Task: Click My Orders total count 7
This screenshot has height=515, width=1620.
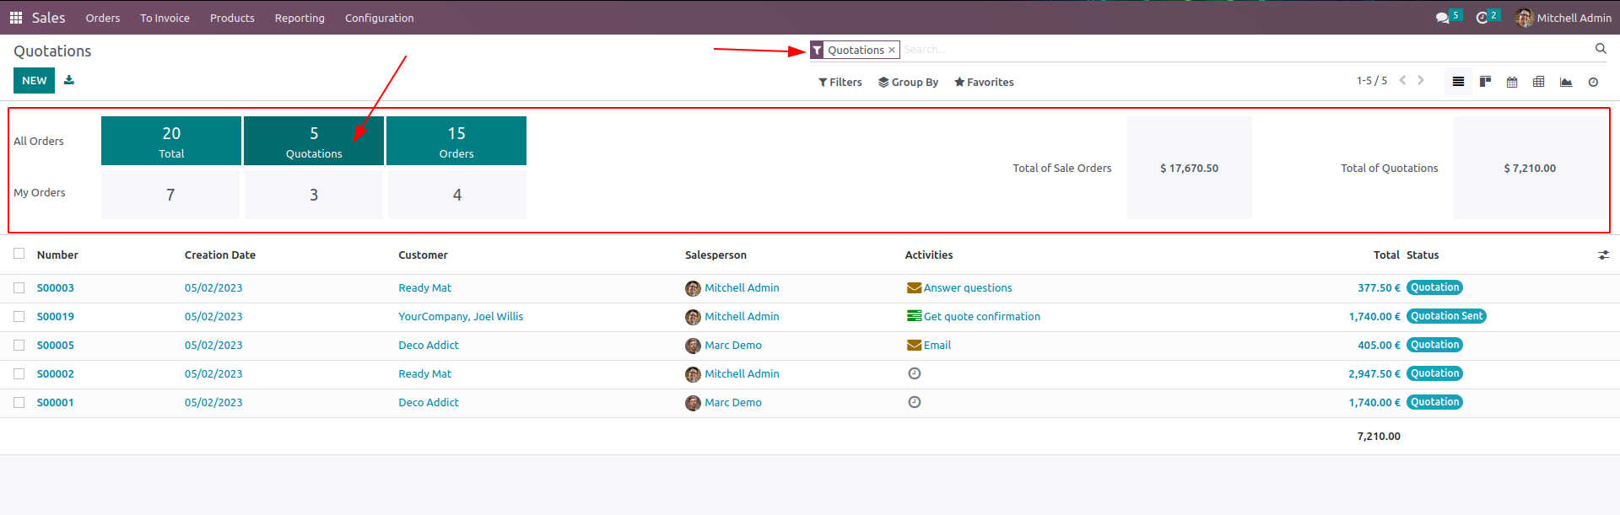Action: (170, 195)
